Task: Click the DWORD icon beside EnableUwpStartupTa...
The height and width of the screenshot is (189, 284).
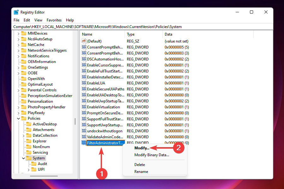Action: tap(84, 101)
